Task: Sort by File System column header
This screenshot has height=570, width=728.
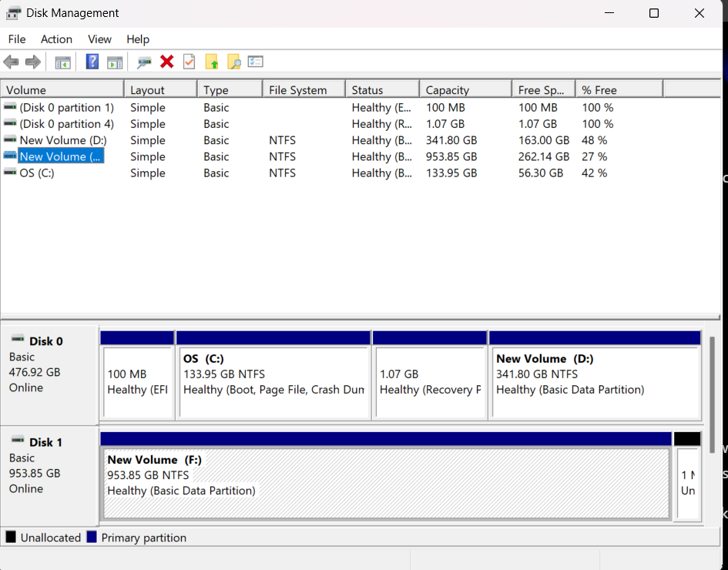Action: 304,89
